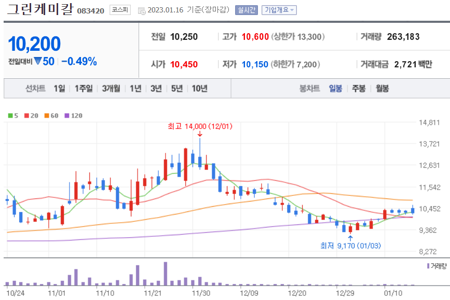The width and height of the screenshot is (450, 300).
Task: Click the 01/10 date axis label
Action: click(393, 293)
